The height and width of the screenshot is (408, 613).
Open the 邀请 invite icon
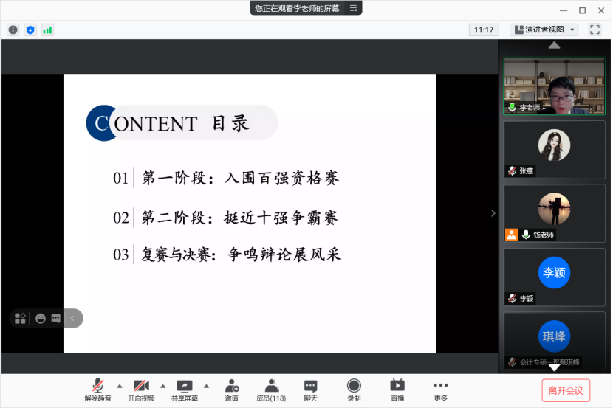tap(232, 390)
